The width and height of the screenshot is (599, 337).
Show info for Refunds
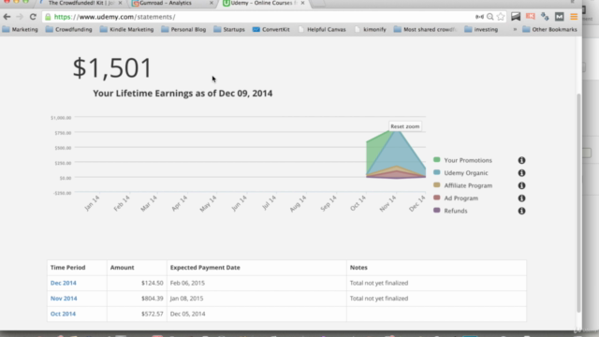pyautogui.click(x=521, y=211)
